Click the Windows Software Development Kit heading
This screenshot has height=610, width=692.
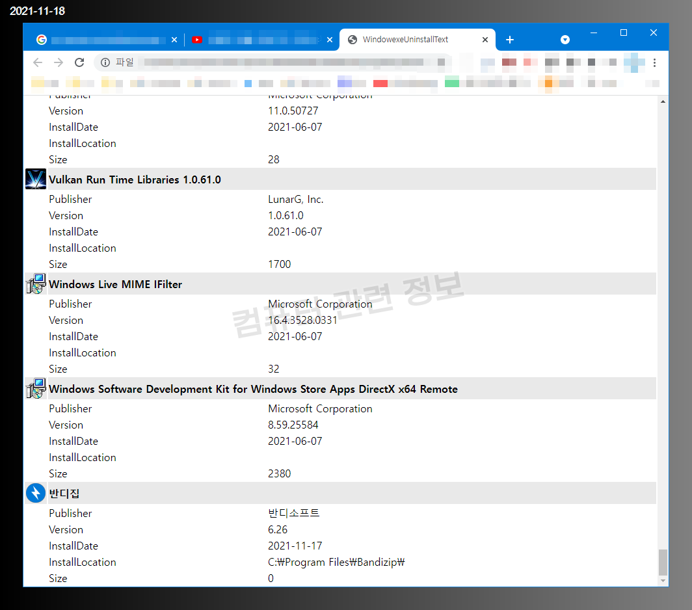(254, 389)
